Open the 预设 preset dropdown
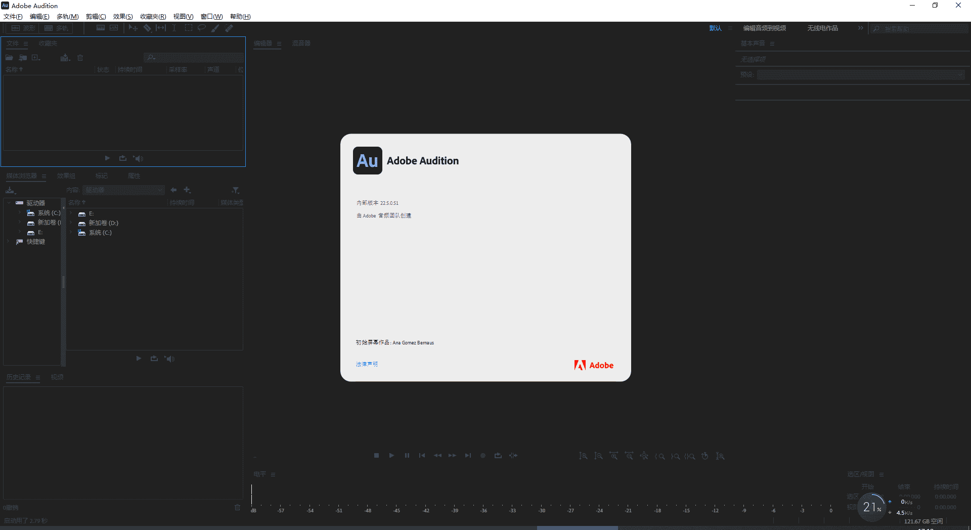 coord(861,75)
